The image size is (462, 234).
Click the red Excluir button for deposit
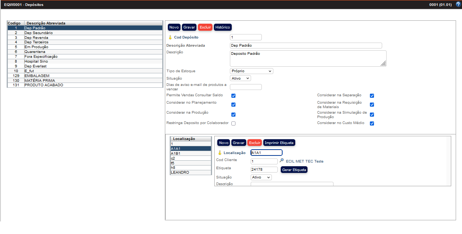coord(205,27)
